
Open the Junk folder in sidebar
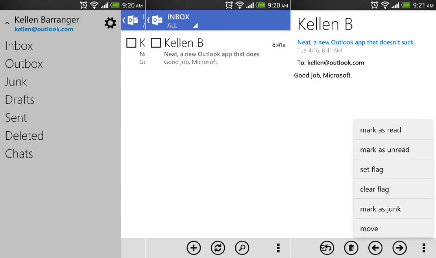16,82
